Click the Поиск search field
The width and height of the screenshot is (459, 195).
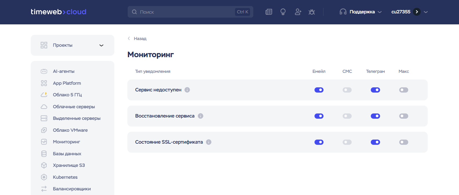click(x=190, y=12)
